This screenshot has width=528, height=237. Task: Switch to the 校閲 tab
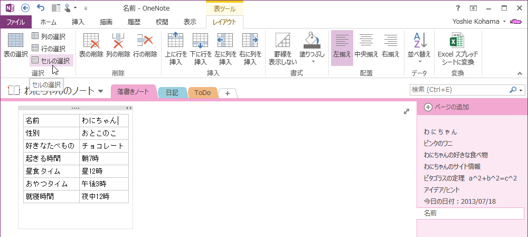click(x=162, y=22)
